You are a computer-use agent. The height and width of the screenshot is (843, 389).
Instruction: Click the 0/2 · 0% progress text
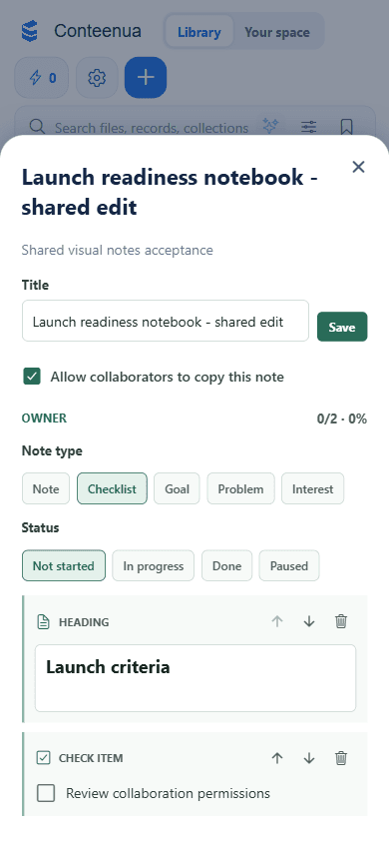coord(342,419)
